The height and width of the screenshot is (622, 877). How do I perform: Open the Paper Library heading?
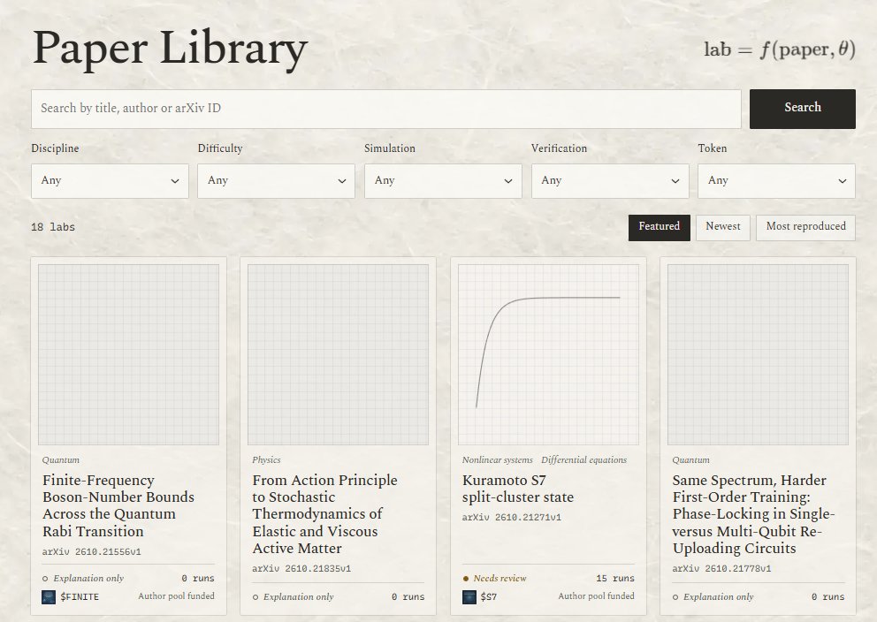(170, 49)
